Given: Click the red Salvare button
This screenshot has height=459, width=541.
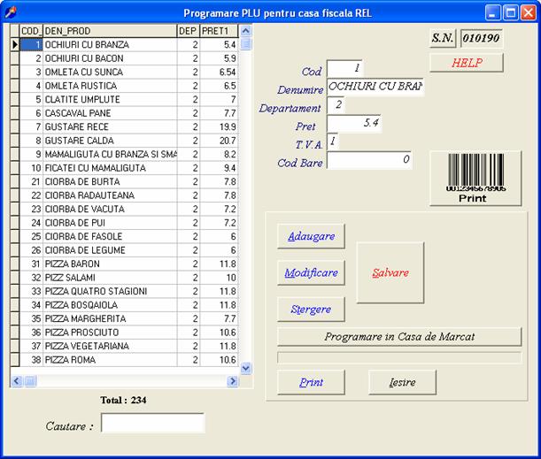Looking at the screenshot, I should click(390, 272).
